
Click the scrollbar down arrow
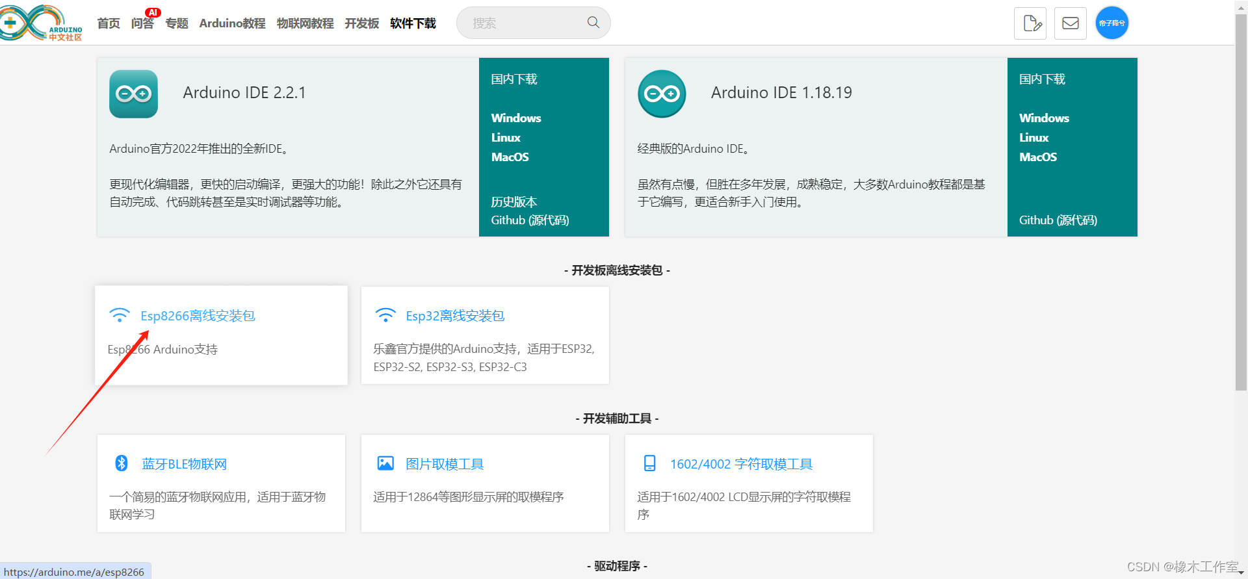(1241, 573)
